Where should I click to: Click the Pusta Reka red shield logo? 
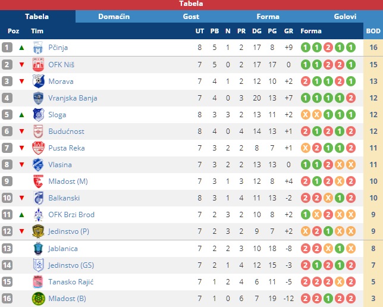pyautogui.click(x=38, y=148)
